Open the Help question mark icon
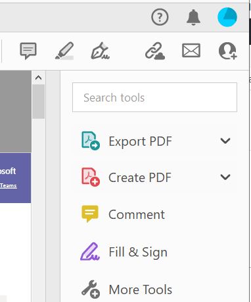Image resolution: width=251 pixels, height=302 pixels. tap(160, 17)
